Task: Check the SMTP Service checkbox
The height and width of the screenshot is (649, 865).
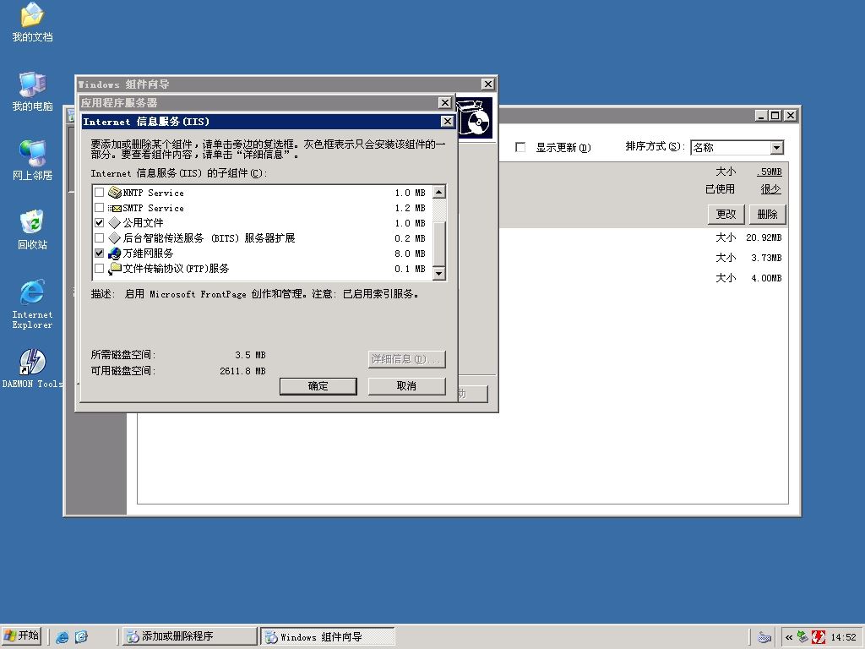Action: click(x=100, y=208)
